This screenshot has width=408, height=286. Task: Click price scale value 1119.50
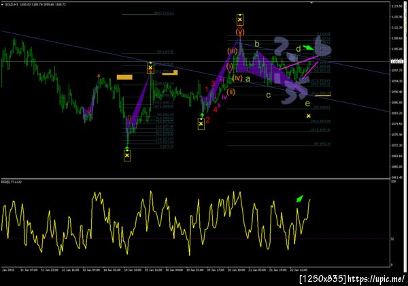397,6
